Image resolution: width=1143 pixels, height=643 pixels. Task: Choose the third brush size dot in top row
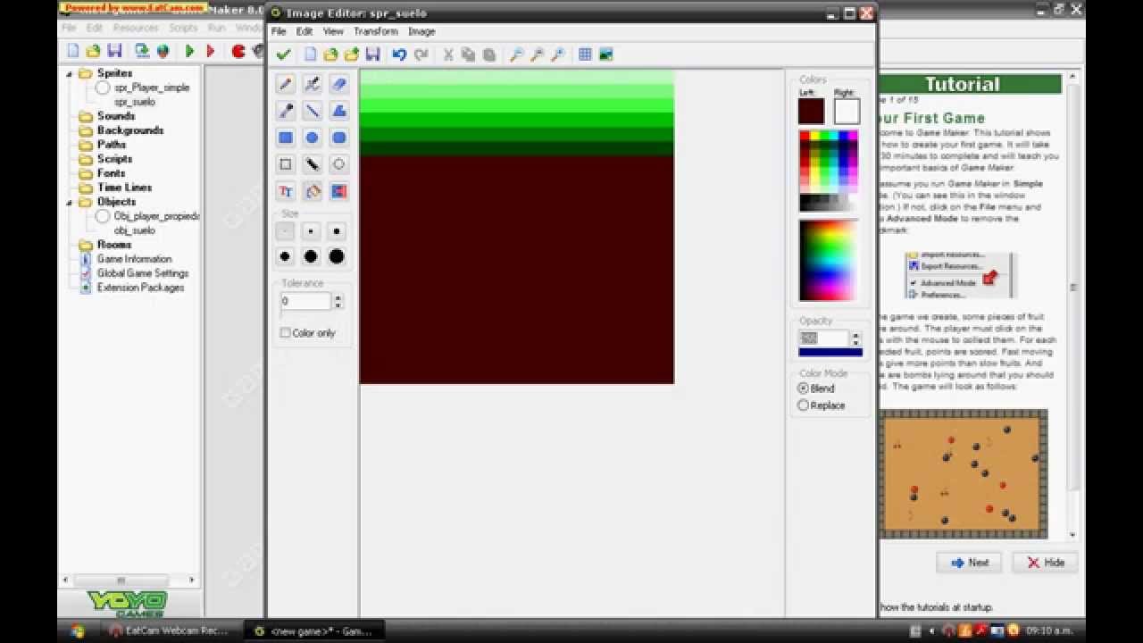point(337,231)
